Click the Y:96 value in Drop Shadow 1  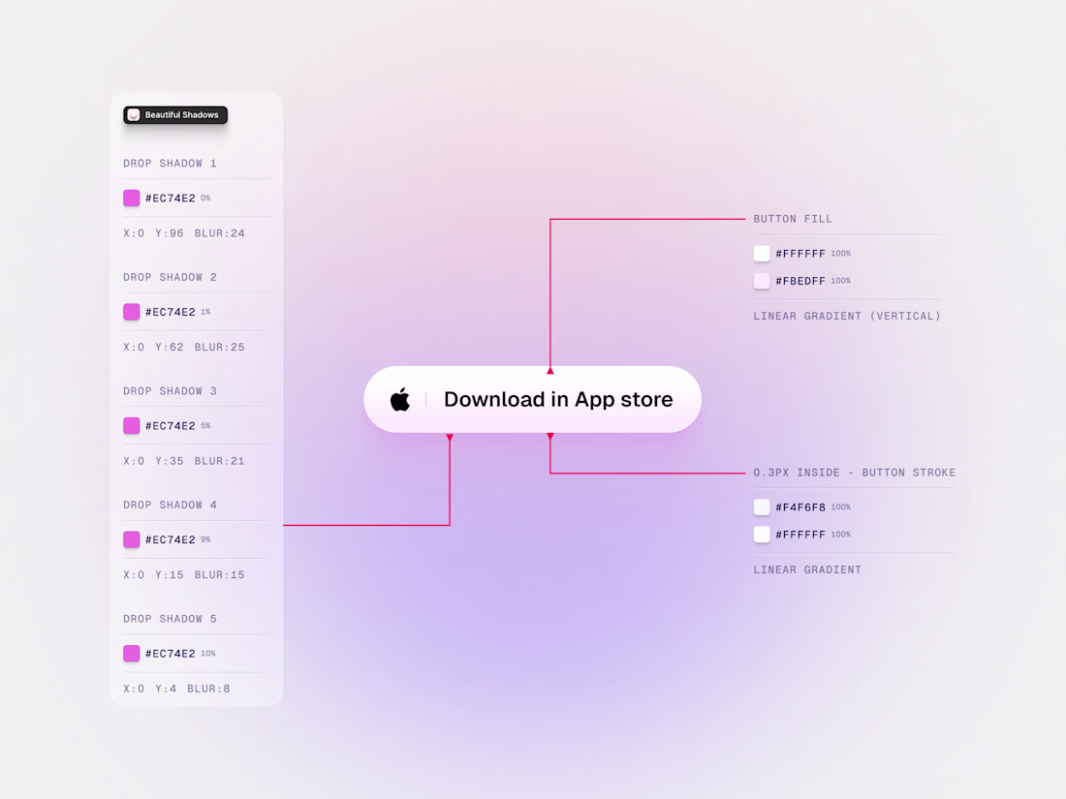pyautogui.click(x=170, y=233)
